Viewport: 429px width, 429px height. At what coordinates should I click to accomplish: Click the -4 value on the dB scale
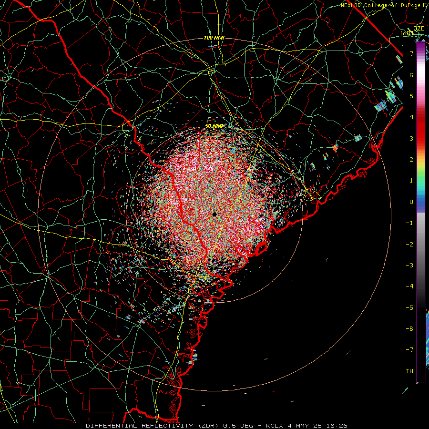pos(409,286)
